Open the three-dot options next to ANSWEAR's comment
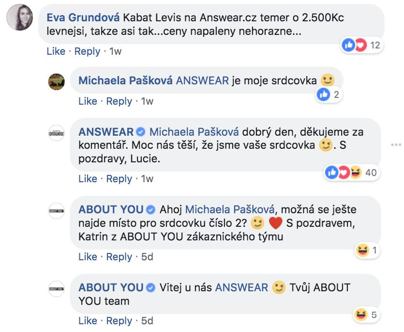 (x=396, y=145)
